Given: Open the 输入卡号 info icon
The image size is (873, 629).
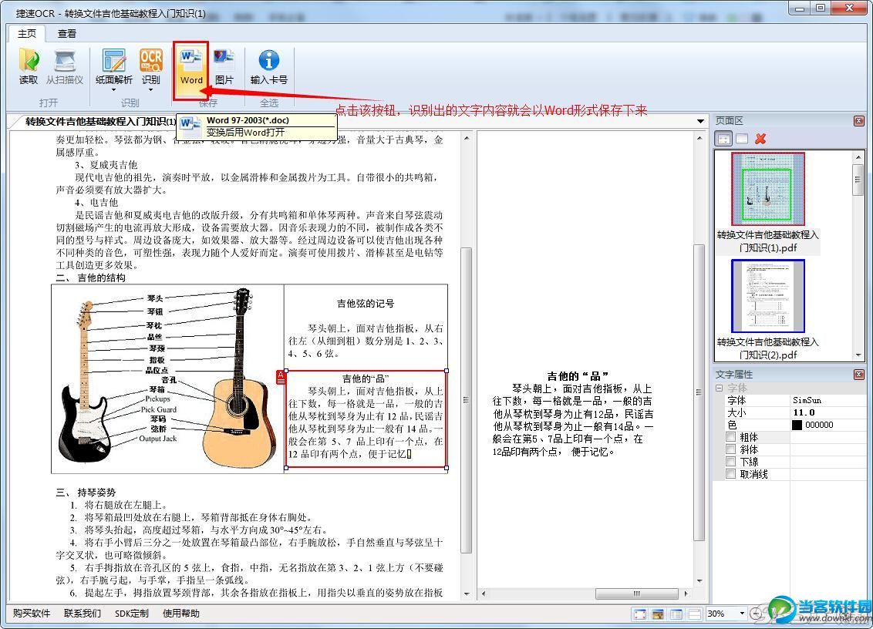Looking at the screenshot, I should [268, 62].
